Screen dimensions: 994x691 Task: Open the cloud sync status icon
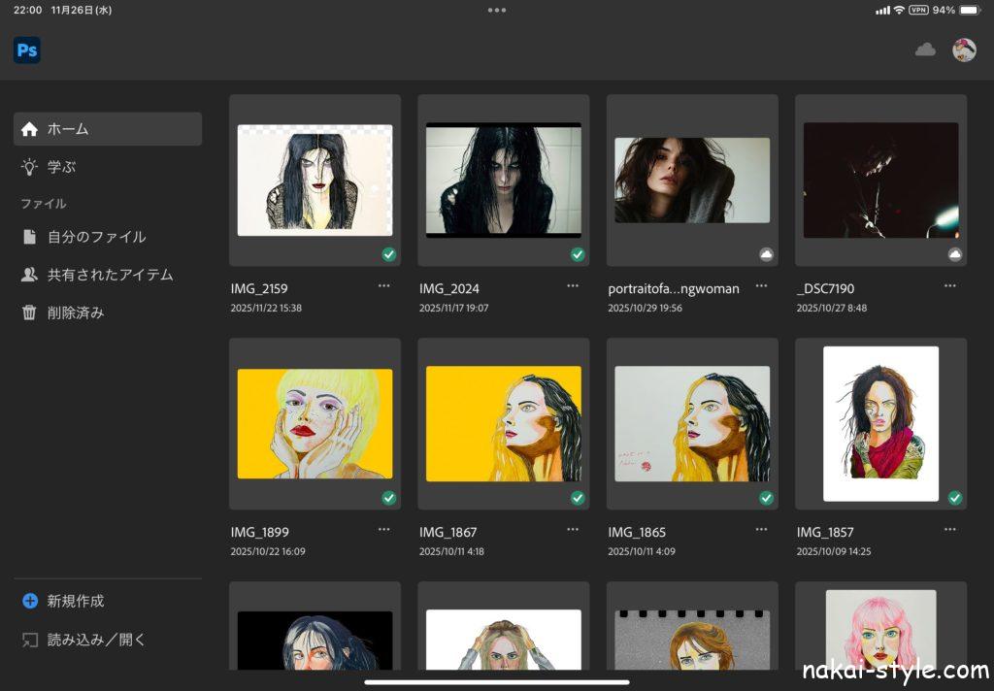925,49
